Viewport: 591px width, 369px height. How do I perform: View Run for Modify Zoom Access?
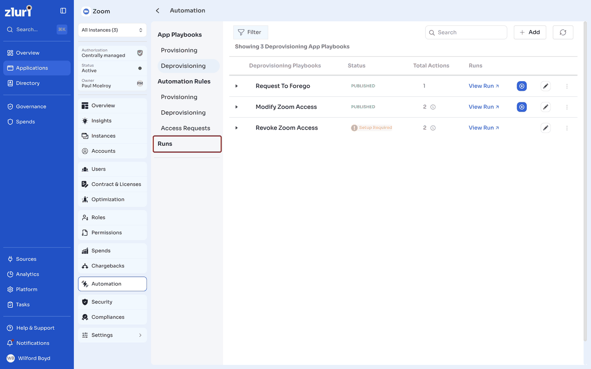484,107
